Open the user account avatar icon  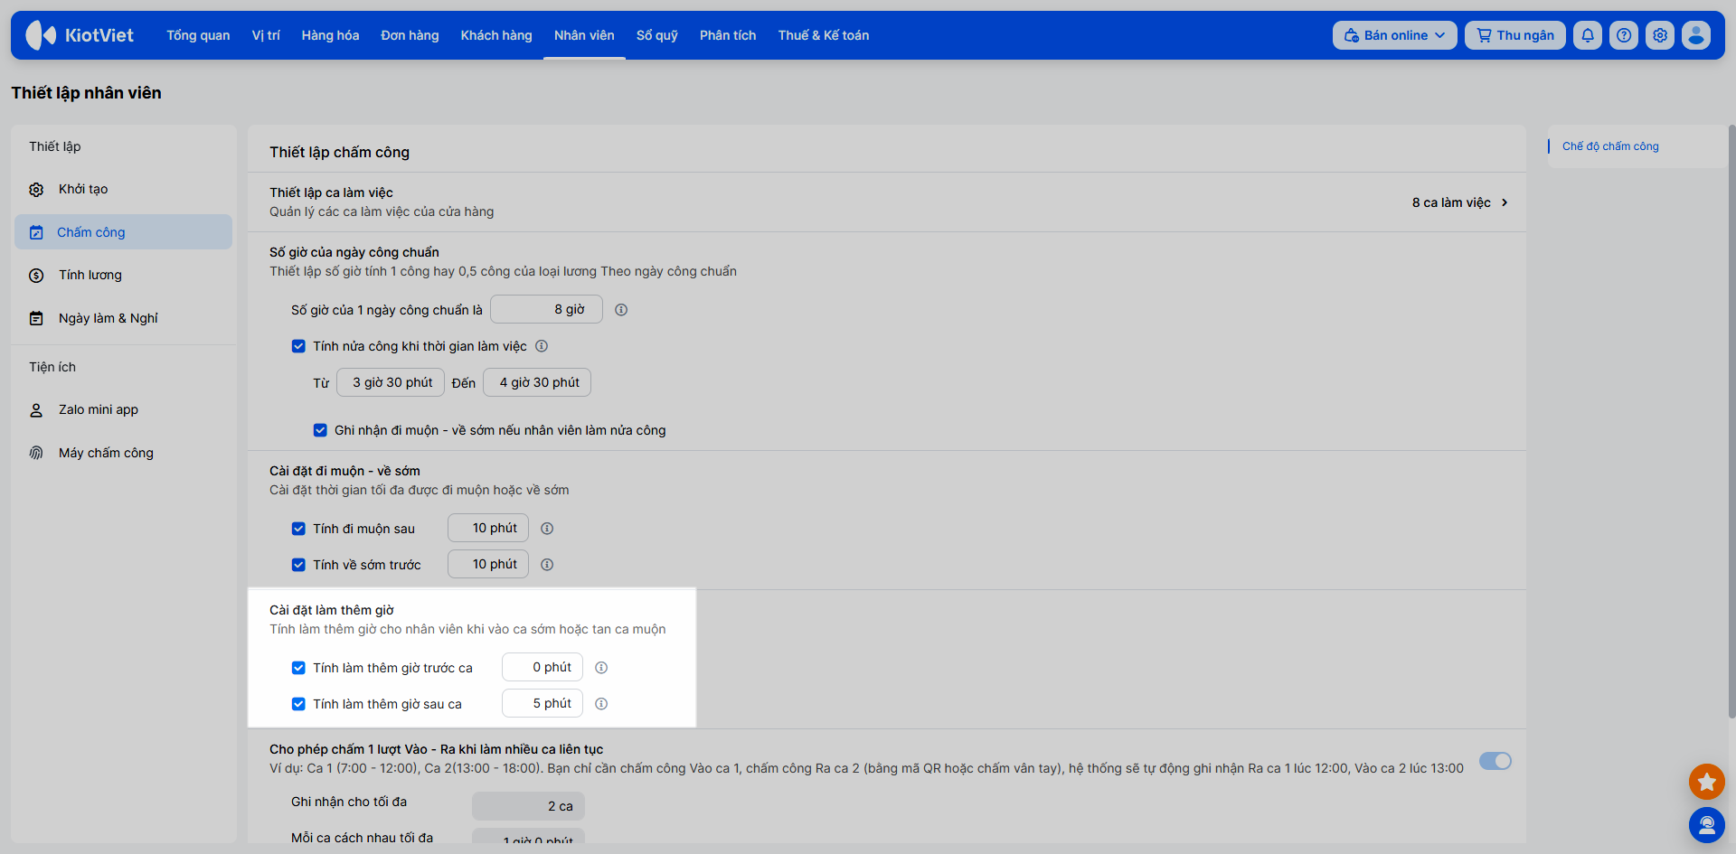1696,35
